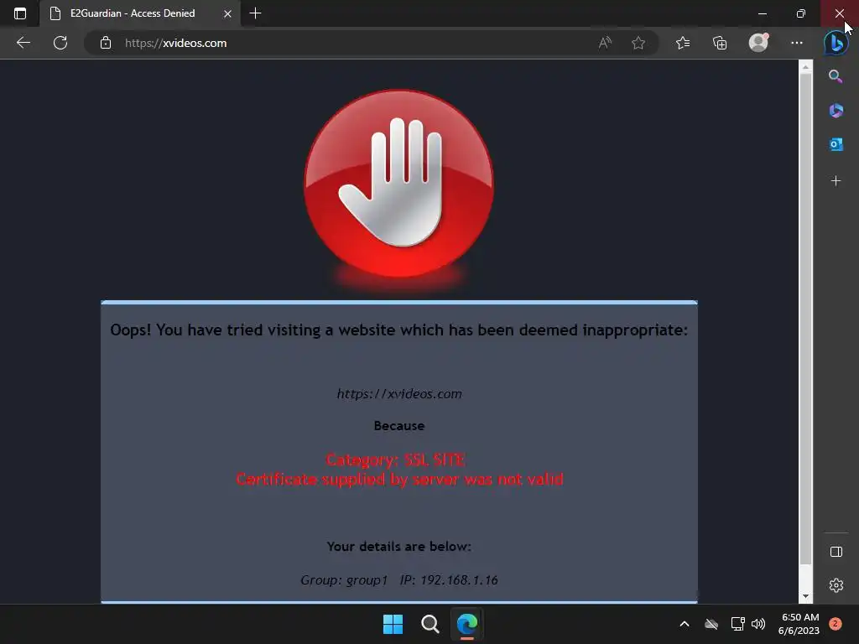Select the E2Guardian - Access Denied tab

click(x=140, y=13)
